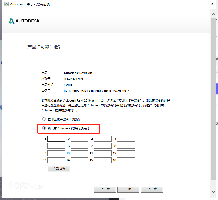Click the '申请号:' label

(46, 91)
